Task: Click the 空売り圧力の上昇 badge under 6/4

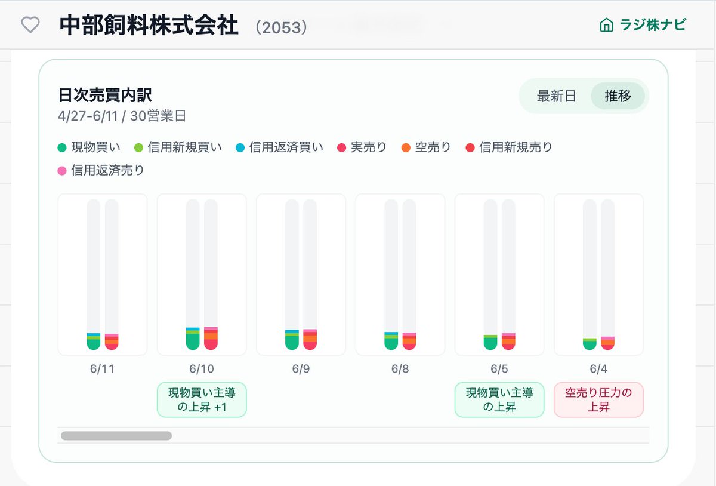Action: [598, 399]
